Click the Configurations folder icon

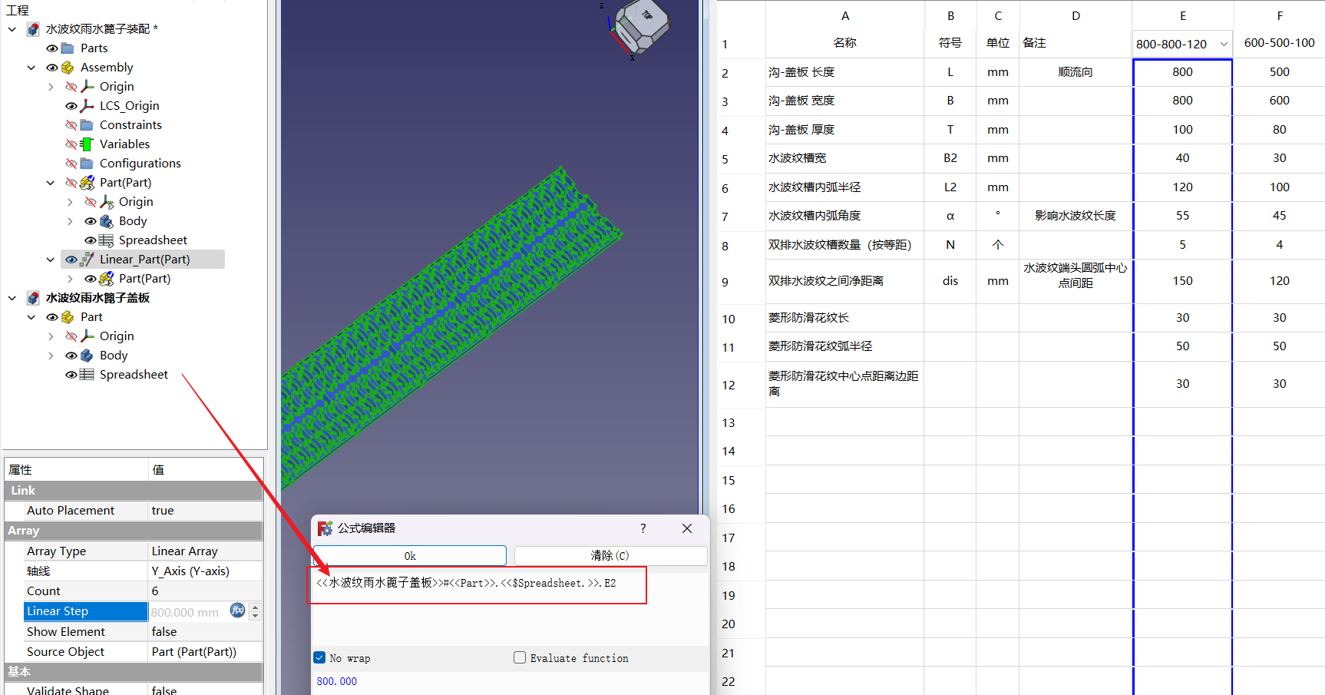click(x=87, y=164)
